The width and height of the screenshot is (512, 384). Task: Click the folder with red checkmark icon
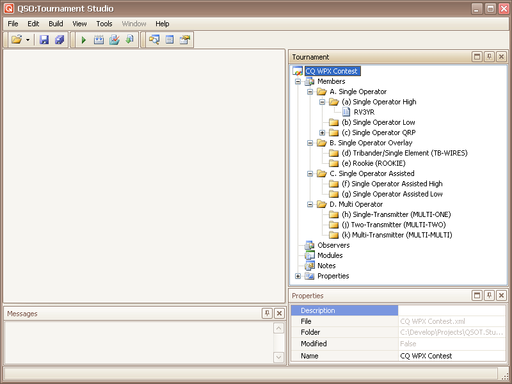(x=114, y=40)
